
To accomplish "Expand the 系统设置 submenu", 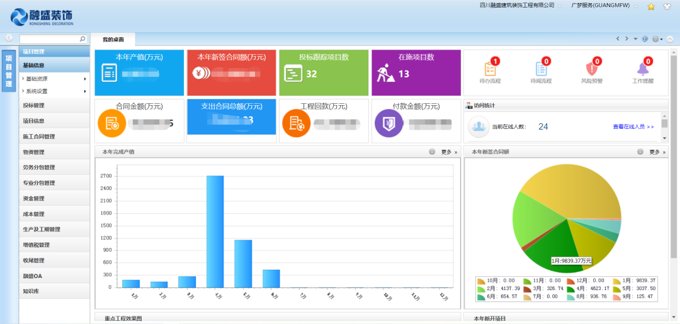I will click(x=37, y=91).
